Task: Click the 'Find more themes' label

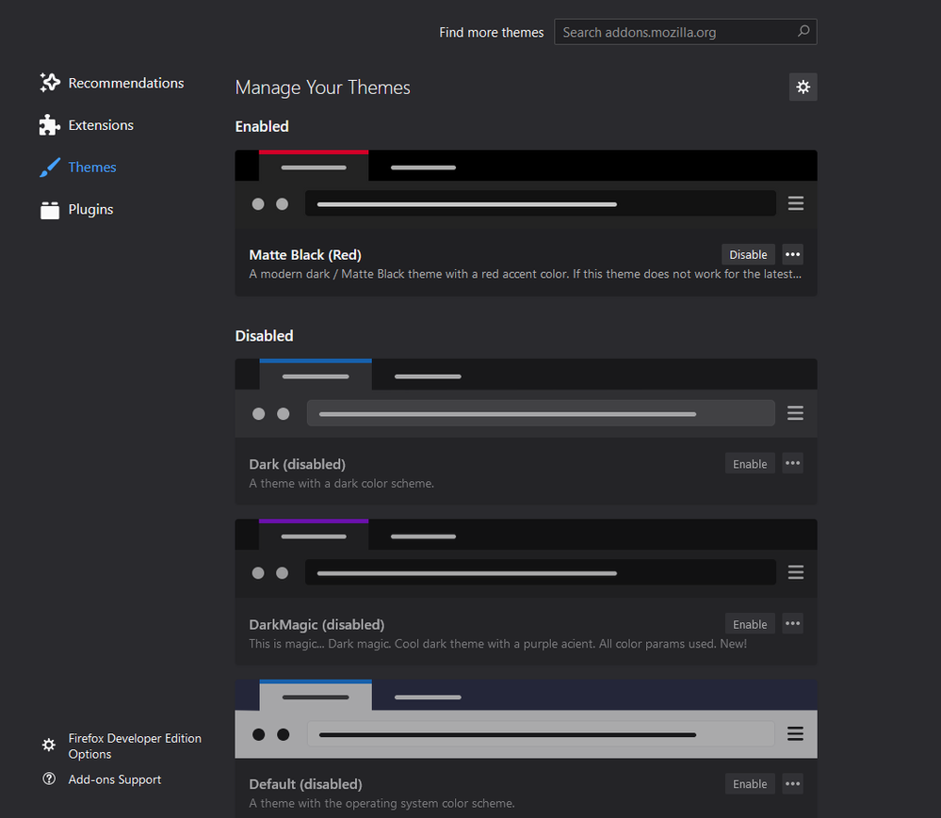Action: pyautogui.click(x=492, y=32)
